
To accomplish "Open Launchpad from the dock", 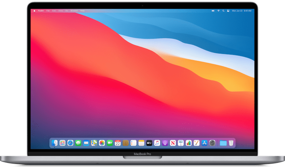I will pyautogui.click(x=62, y=143).
